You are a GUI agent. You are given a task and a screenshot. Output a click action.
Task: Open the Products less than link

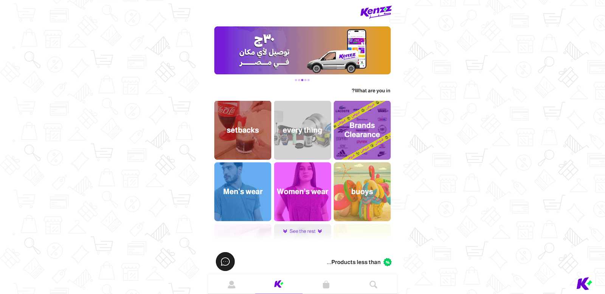354,262
